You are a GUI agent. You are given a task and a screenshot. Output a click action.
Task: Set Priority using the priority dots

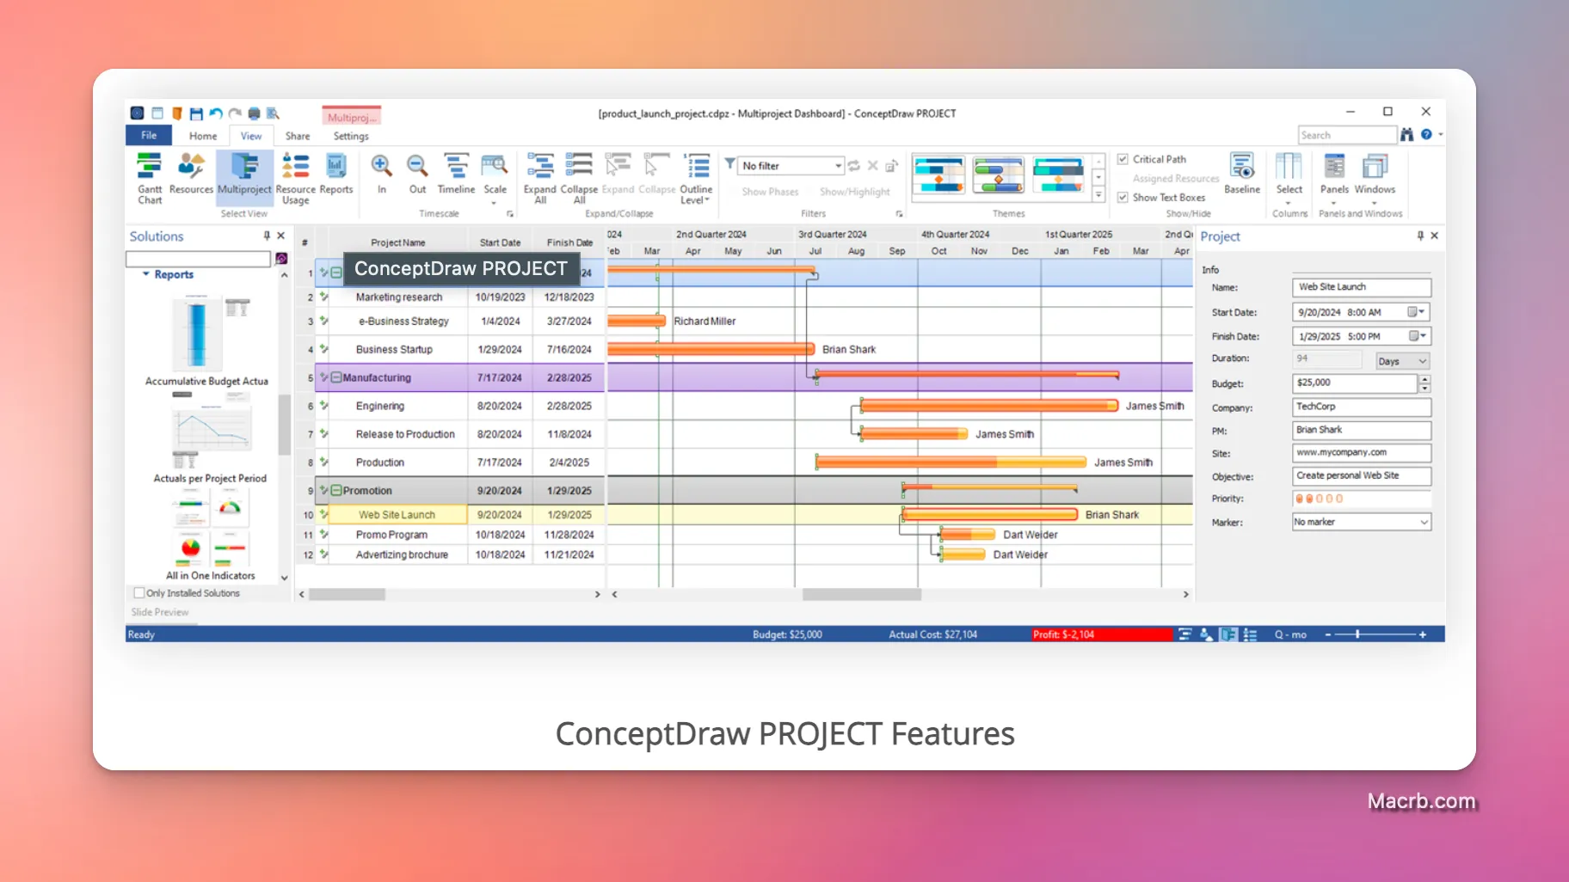(x=1319, y=499)
